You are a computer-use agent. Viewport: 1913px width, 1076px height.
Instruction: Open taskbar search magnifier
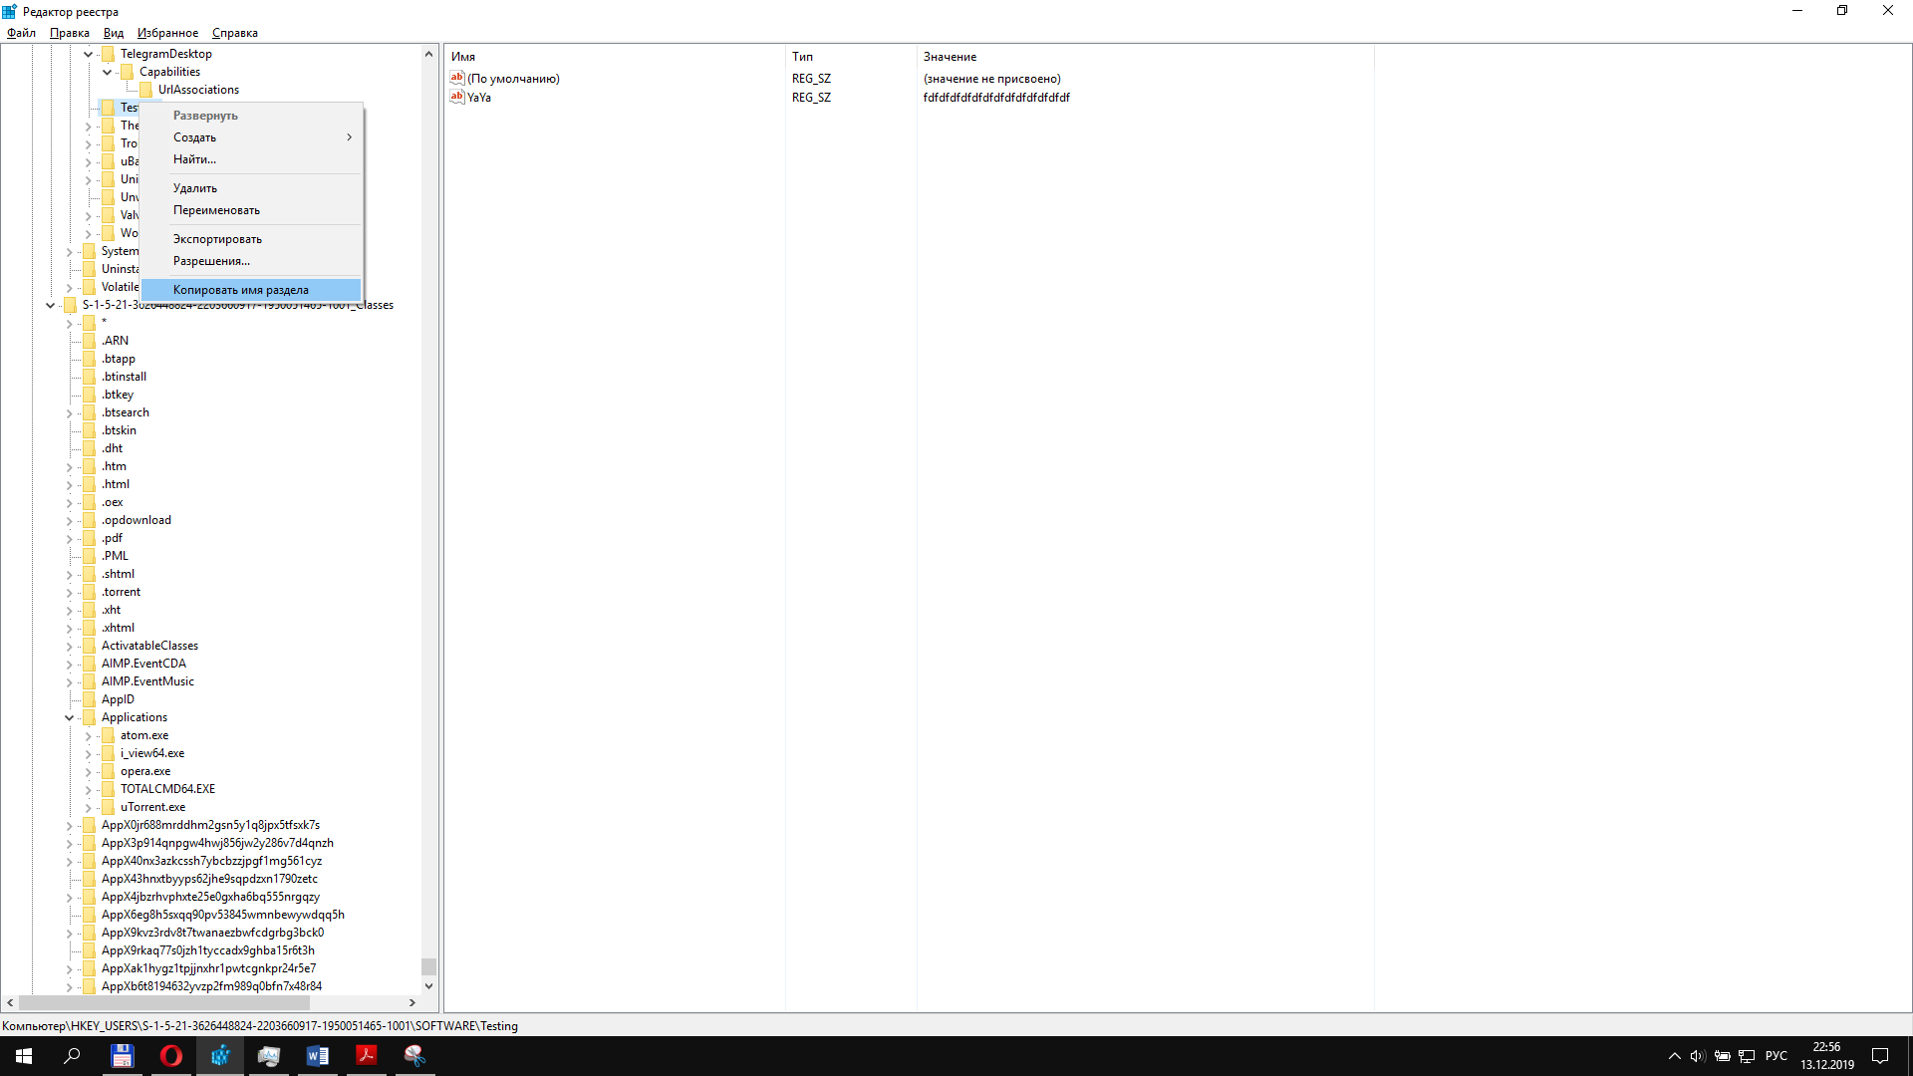tap(72, 1056)
